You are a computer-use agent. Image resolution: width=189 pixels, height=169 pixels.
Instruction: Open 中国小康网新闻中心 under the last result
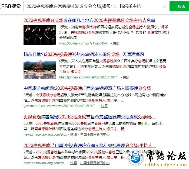[x=95, y=163]
